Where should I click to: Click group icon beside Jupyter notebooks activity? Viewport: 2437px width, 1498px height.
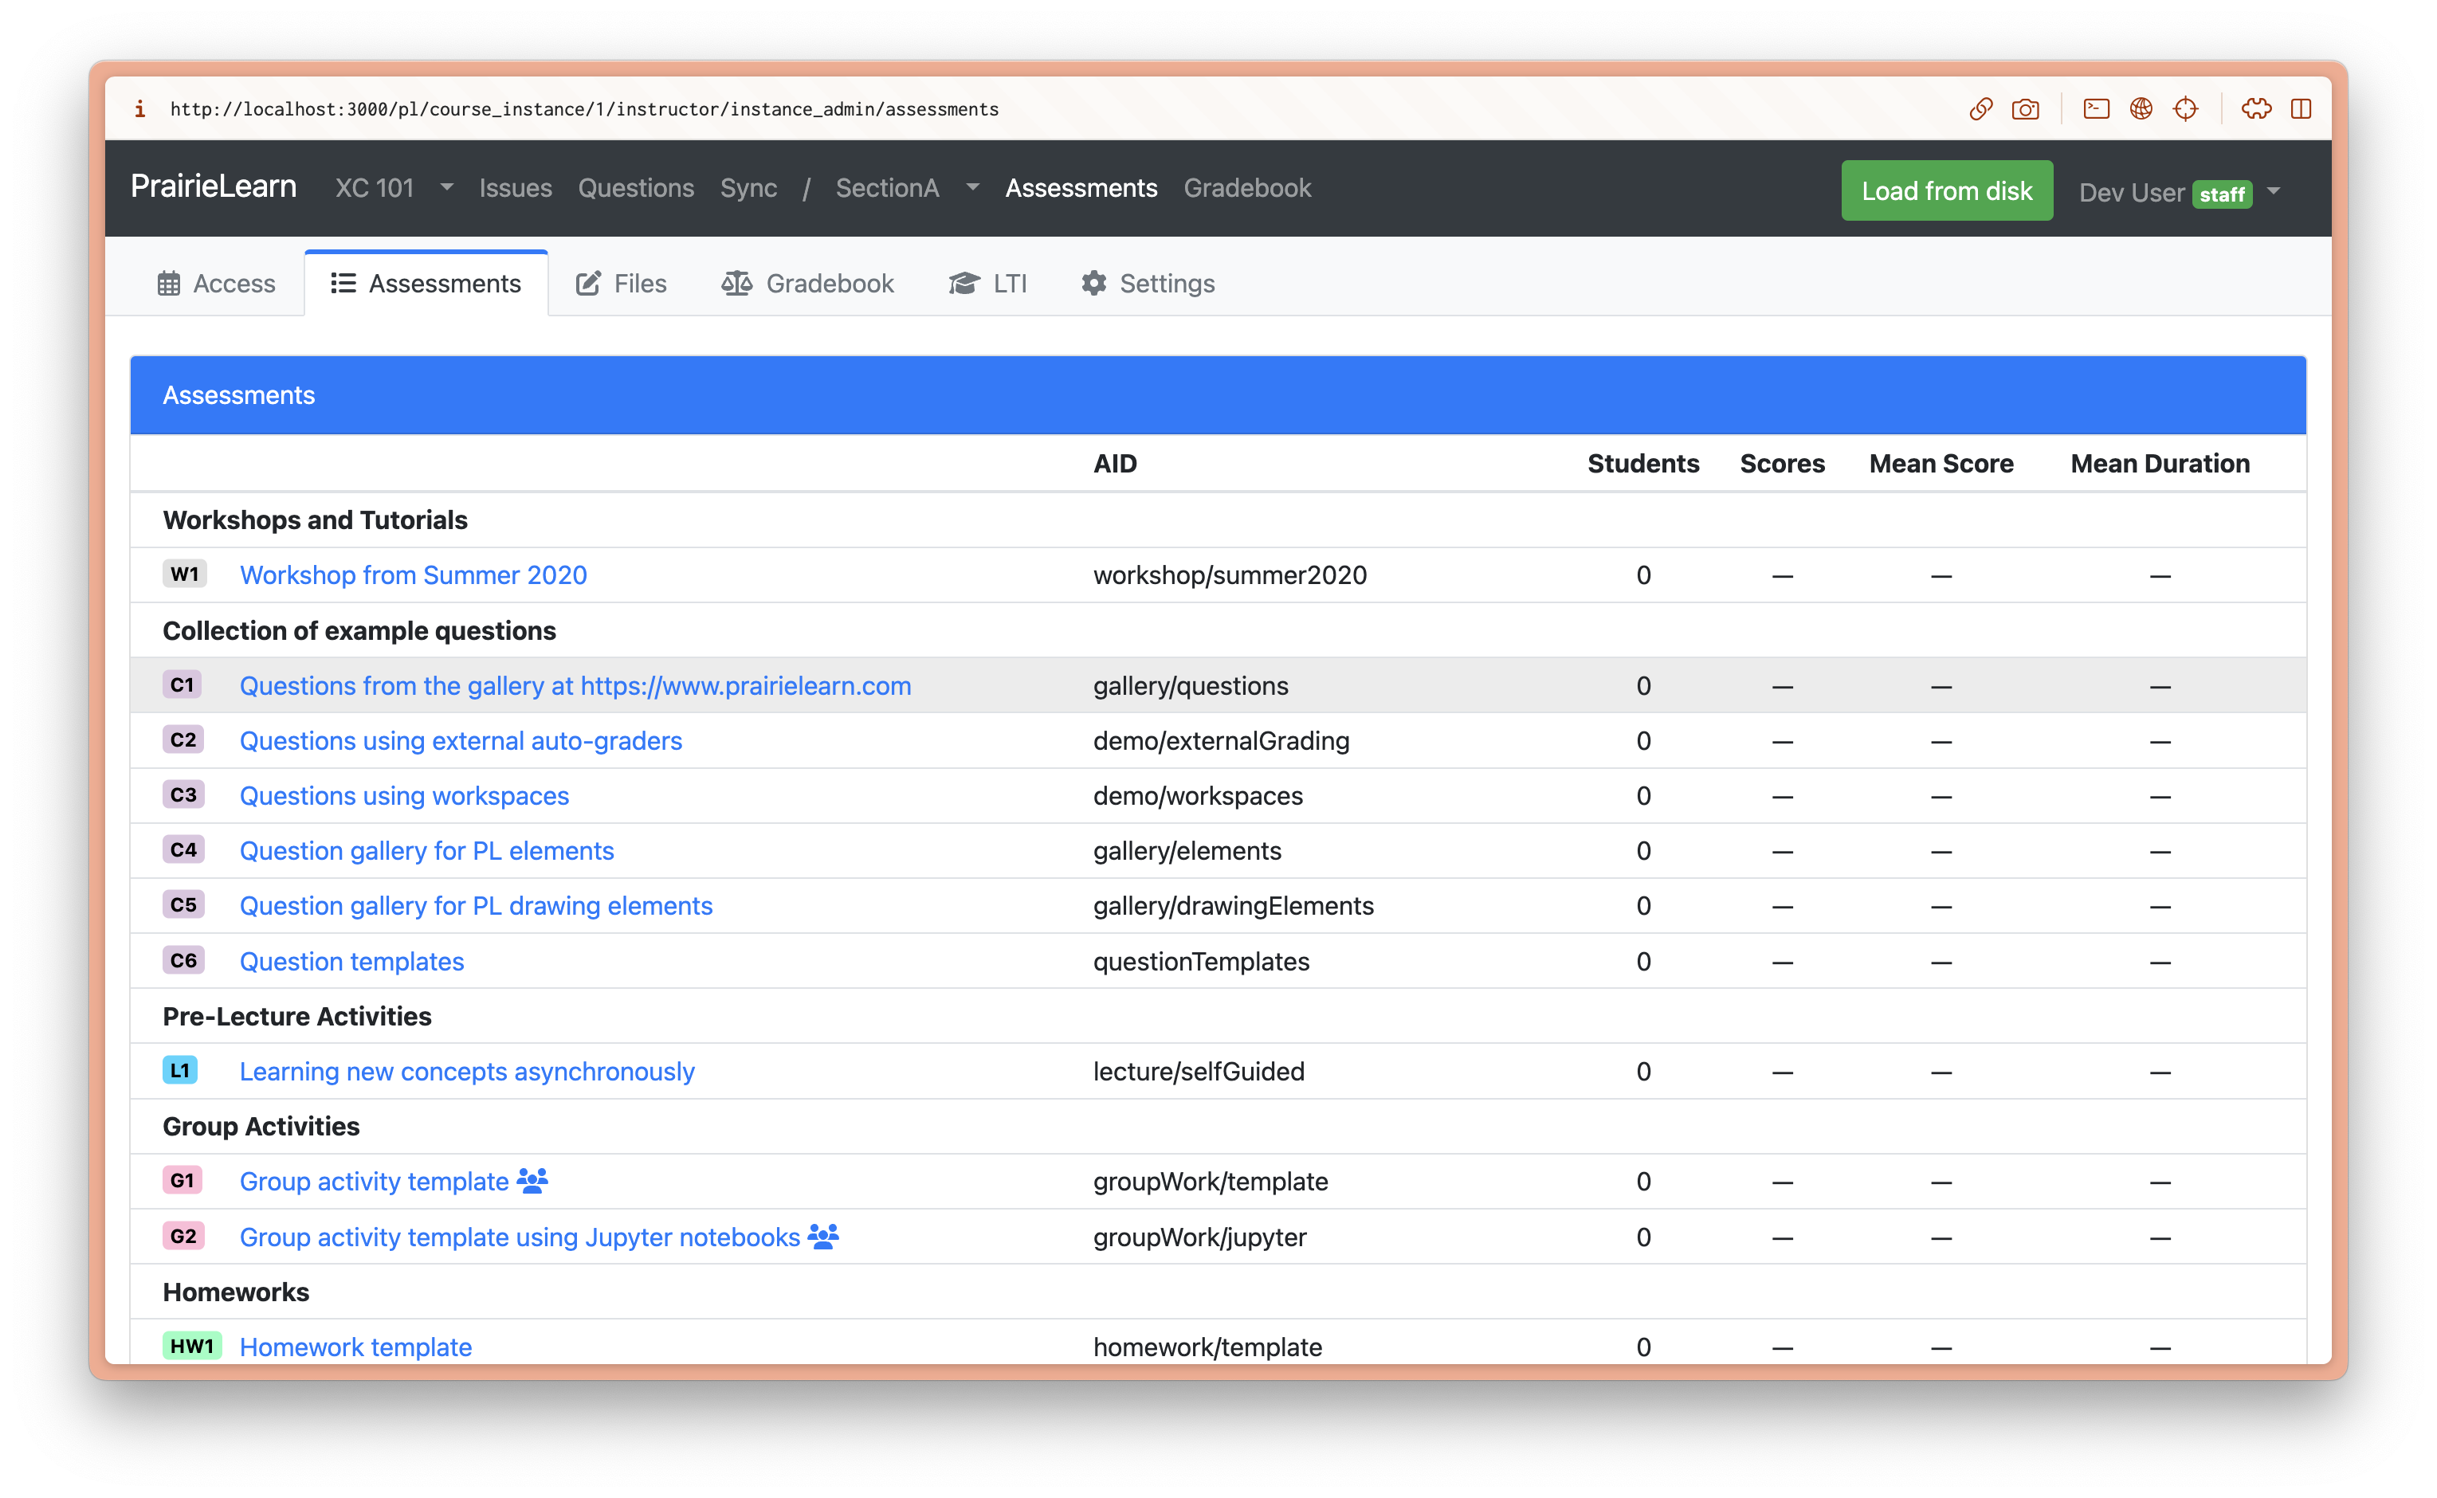coord(823,1236)
